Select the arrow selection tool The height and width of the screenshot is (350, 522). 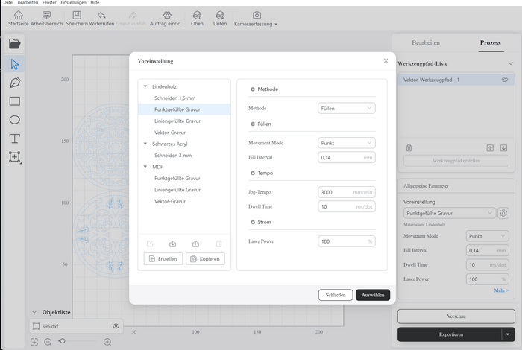pyautogui.click(x=15, y=64)
